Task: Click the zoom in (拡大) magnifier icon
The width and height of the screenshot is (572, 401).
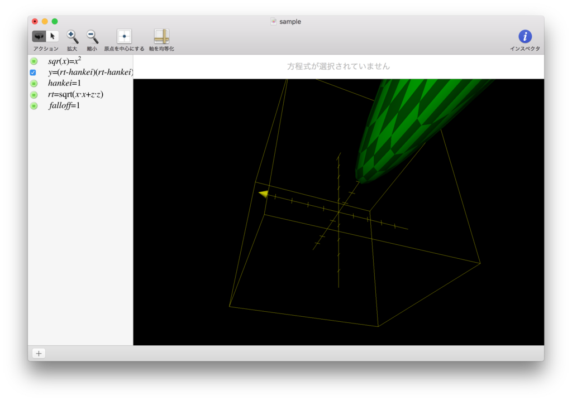Action: [x=72, y=36]
